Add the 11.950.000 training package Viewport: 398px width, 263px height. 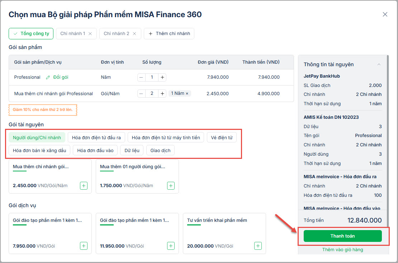pyautogui.click(x=171, y=246)
